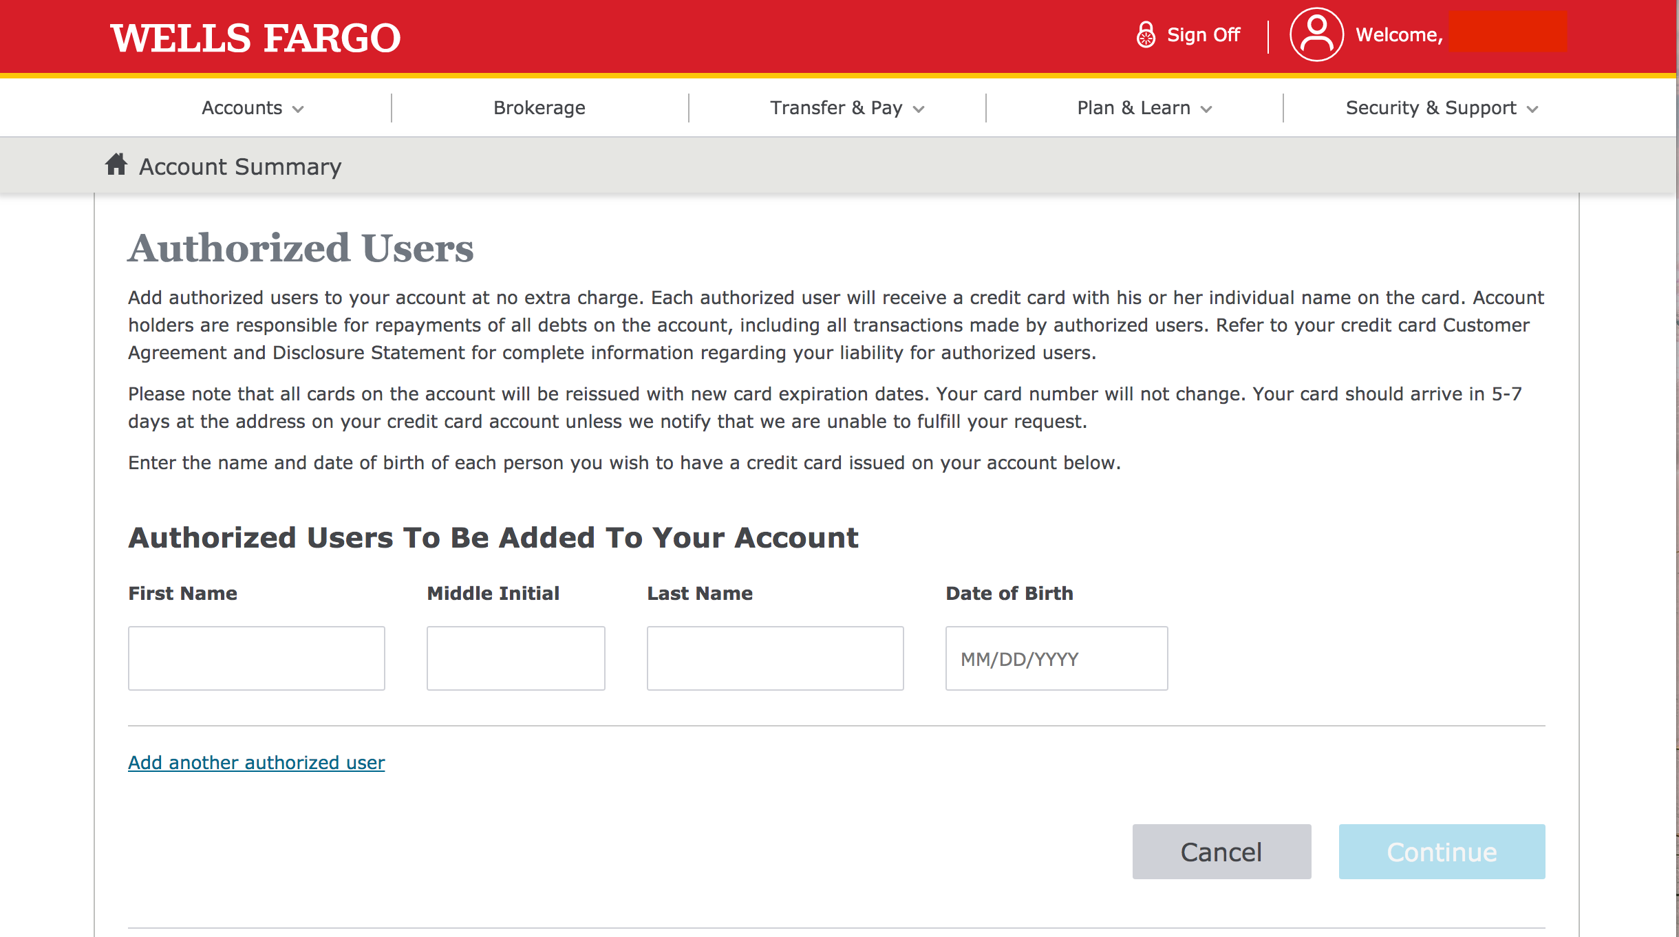Viewport: 1679px width, 937px height.
Task: Open the Brokerage menu item
Action: (x=539, y=108)
